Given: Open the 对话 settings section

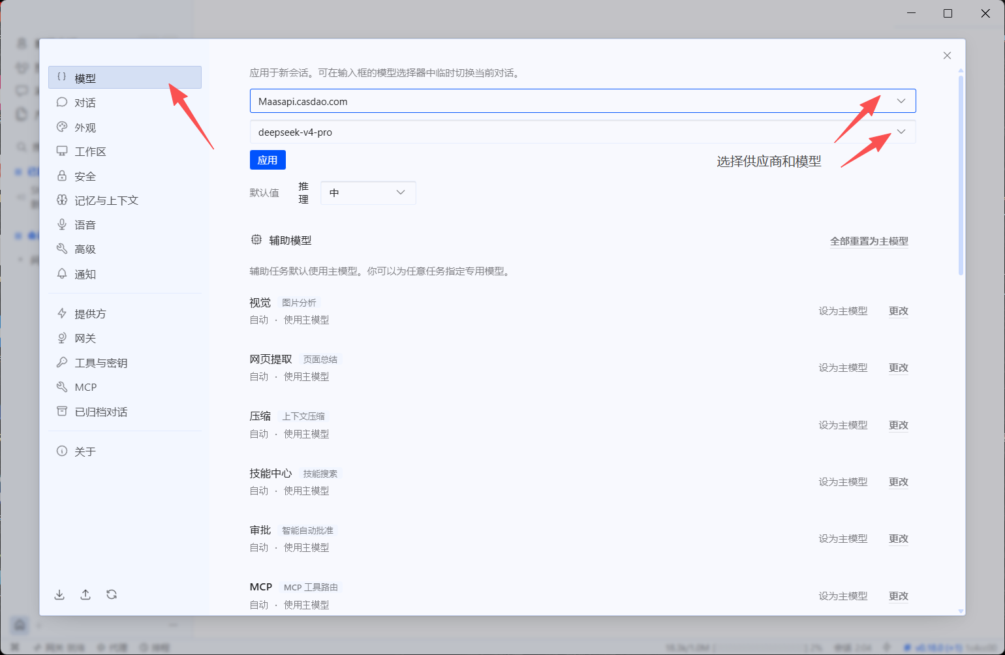Looking at the screenshot, I should (x=125, y=102).
